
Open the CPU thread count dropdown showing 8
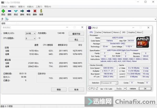pos(31,38)
